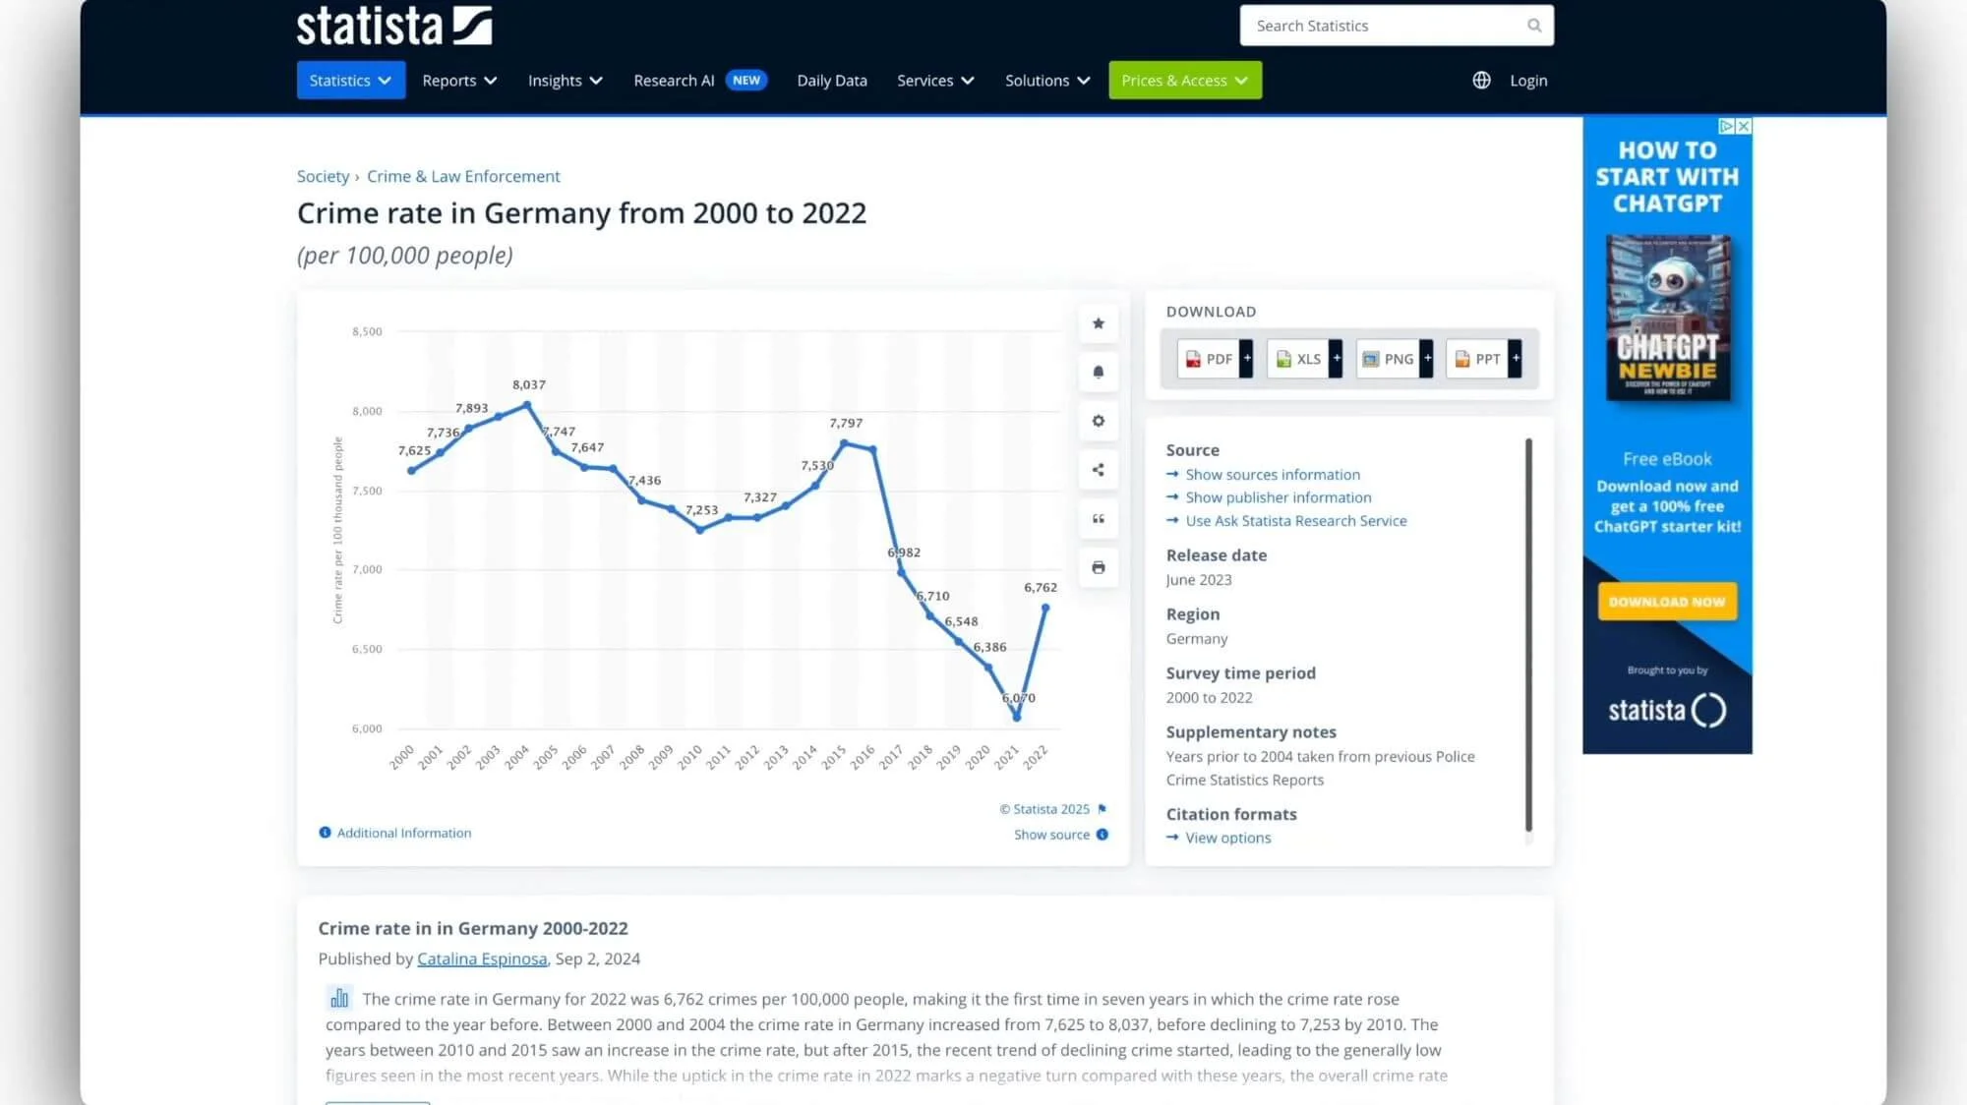Expand the Prices & Access dropdown

pos(1184,81)
